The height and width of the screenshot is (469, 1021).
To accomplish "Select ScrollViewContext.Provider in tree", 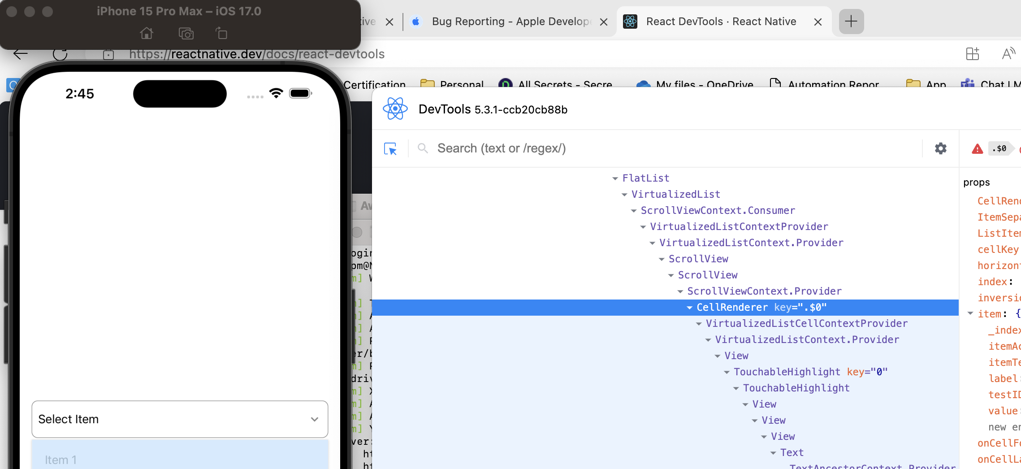I will [x=764, y=291].
